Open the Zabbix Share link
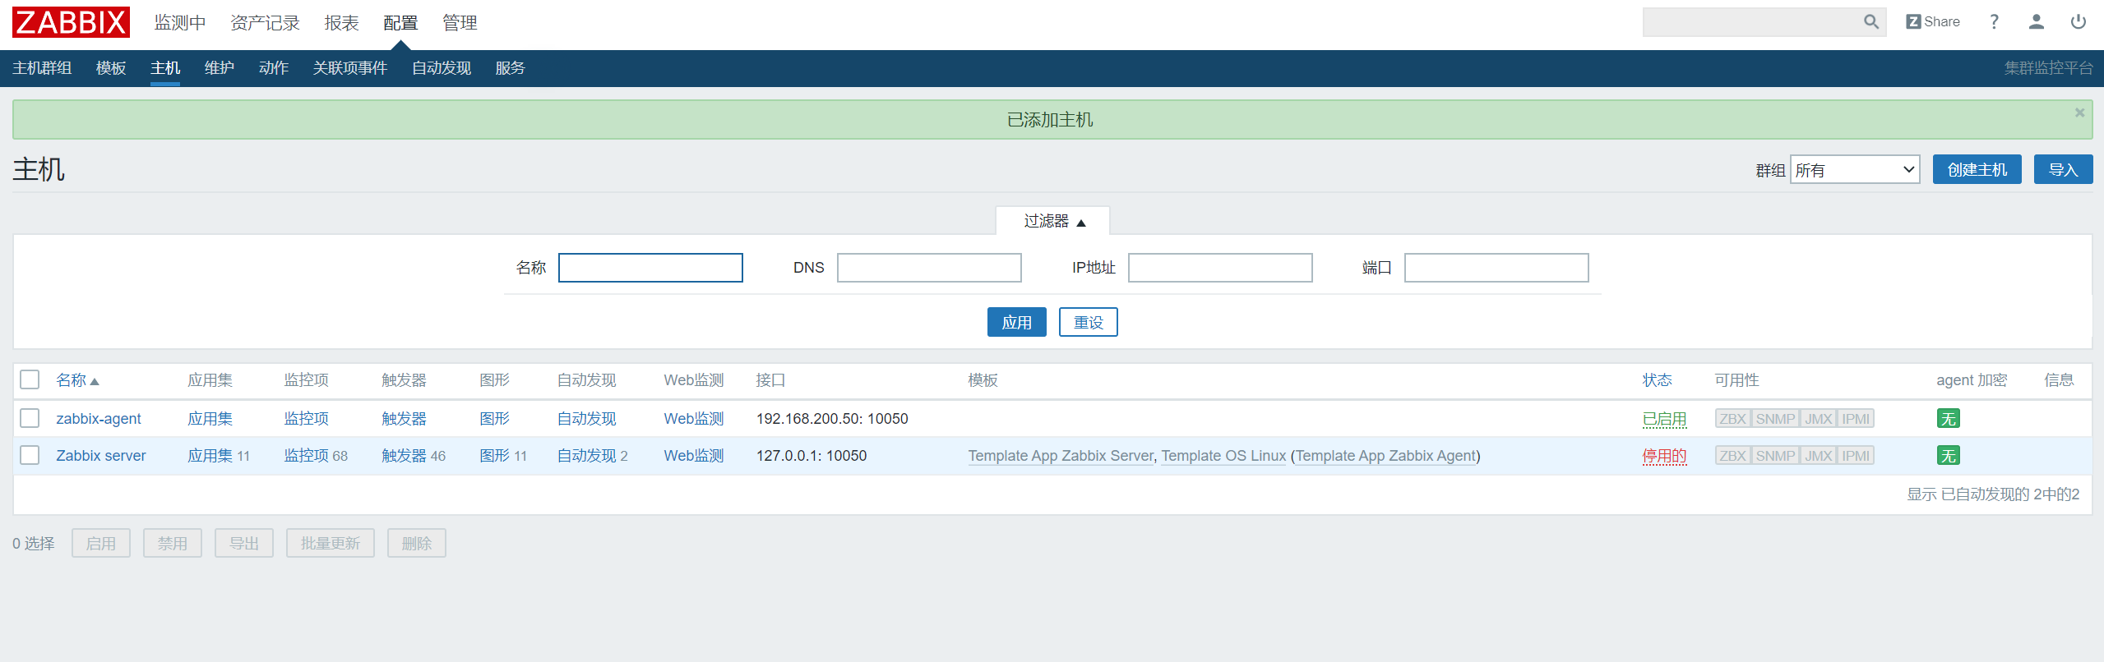 [x=1933, y=22]
